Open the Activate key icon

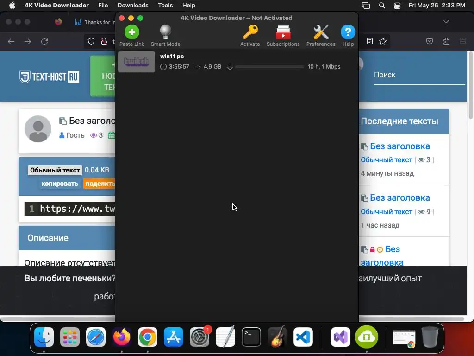[x=250, y=32]
